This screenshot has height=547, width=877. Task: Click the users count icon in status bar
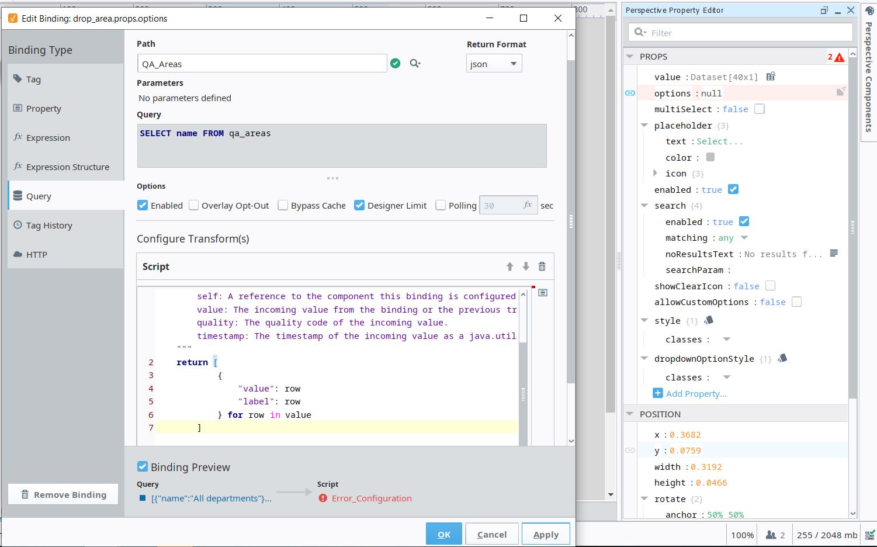coord(771,535)
